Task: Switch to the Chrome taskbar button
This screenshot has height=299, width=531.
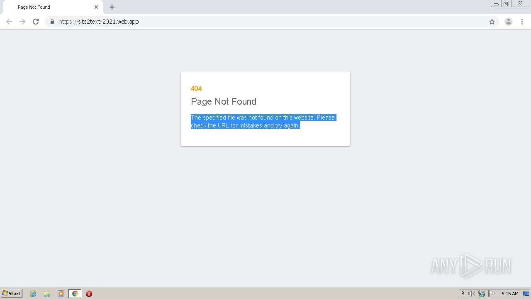Action: [x=75, y=294]
